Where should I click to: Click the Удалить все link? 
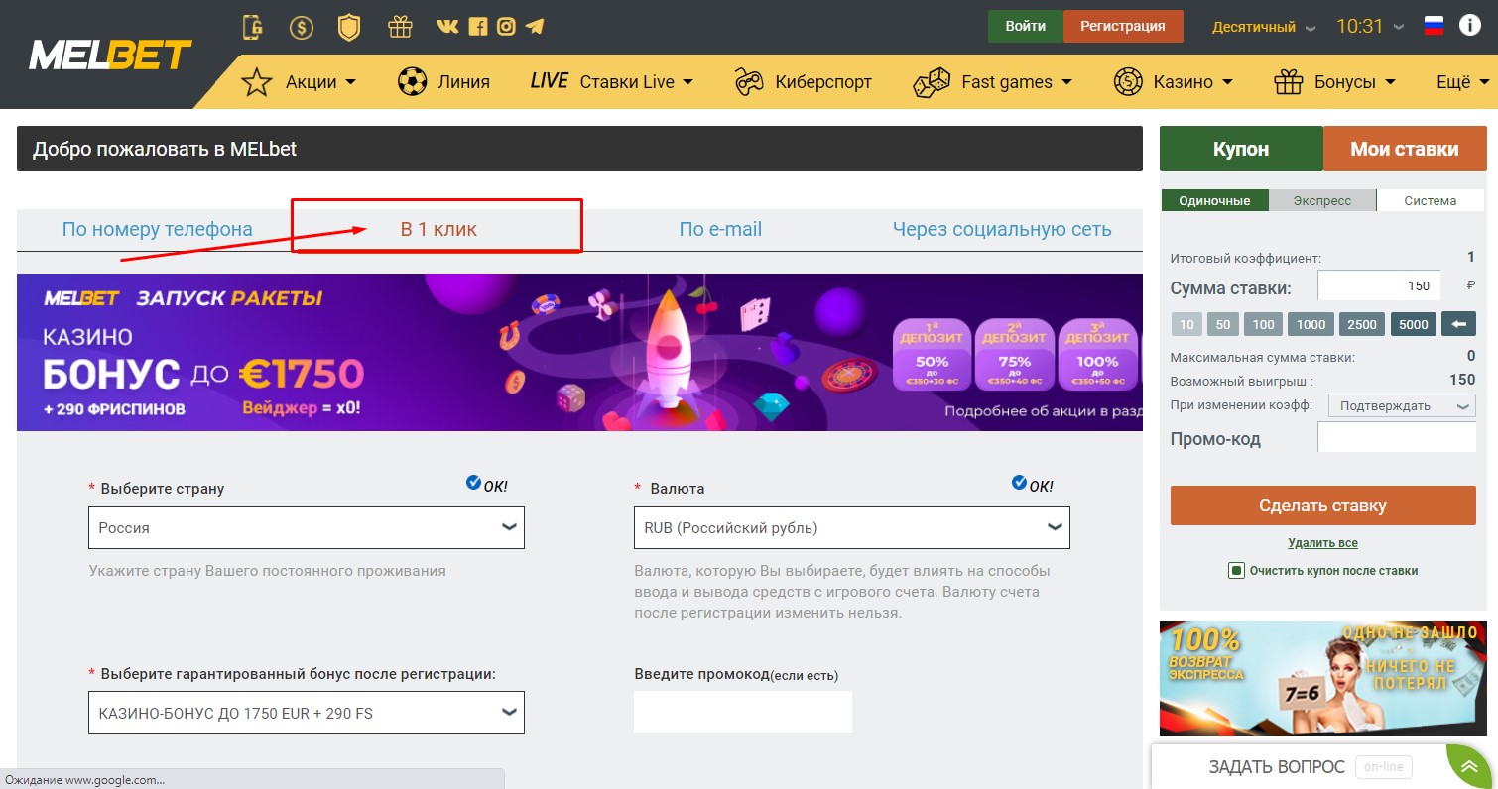click(x=1322, y=543)
